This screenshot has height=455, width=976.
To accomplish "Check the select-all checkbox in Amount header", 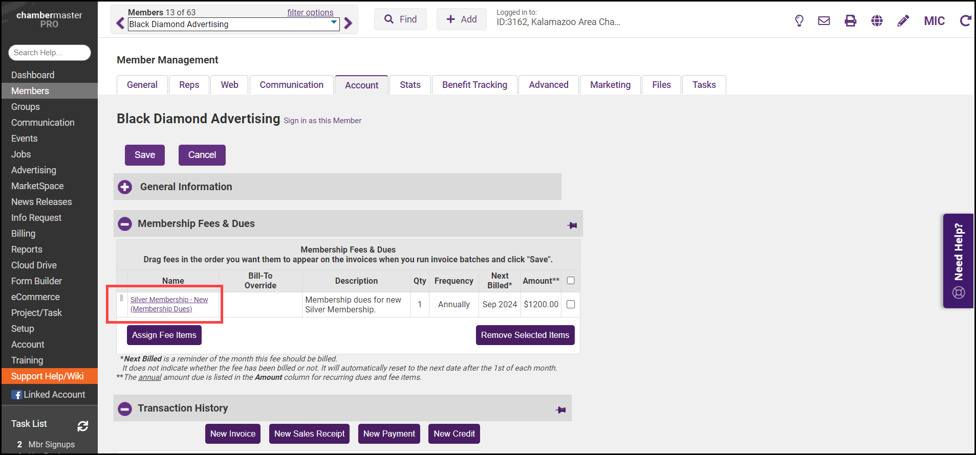I will (x=571, y=281).
